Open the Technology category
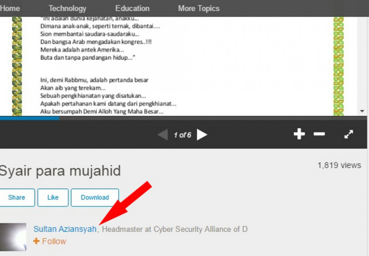Viewport: 369px width, 256px height. coord(67,8)
